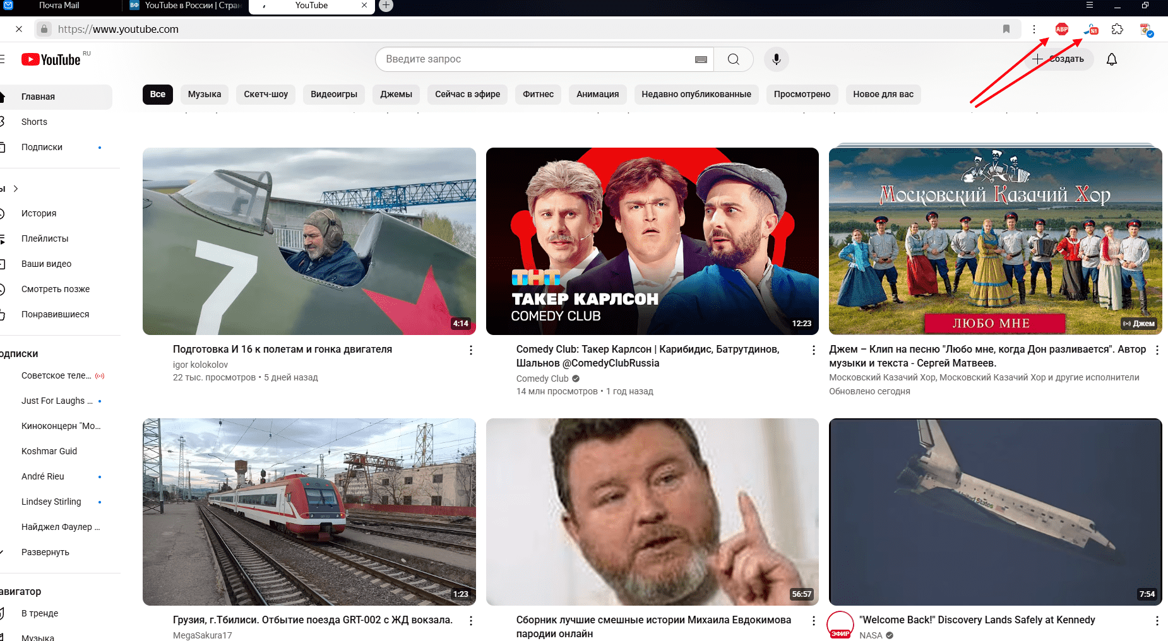Click the search magnifier button

733,59
